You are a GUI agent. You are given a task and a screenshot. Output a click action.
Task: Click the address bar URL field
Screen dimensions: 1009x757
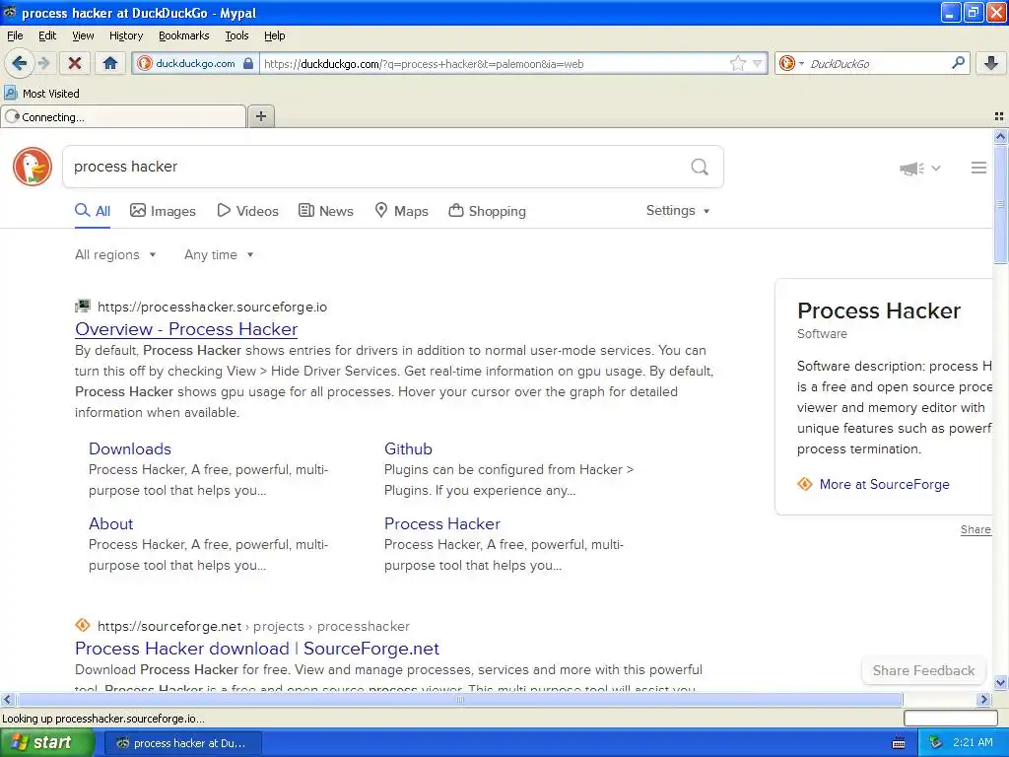[496, 63]
